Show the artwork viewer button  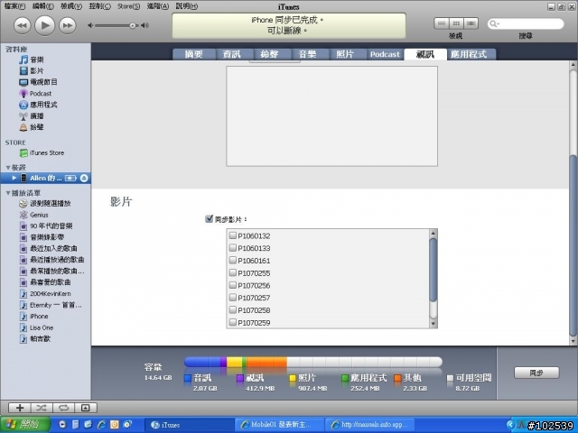[x=86, y=408]
